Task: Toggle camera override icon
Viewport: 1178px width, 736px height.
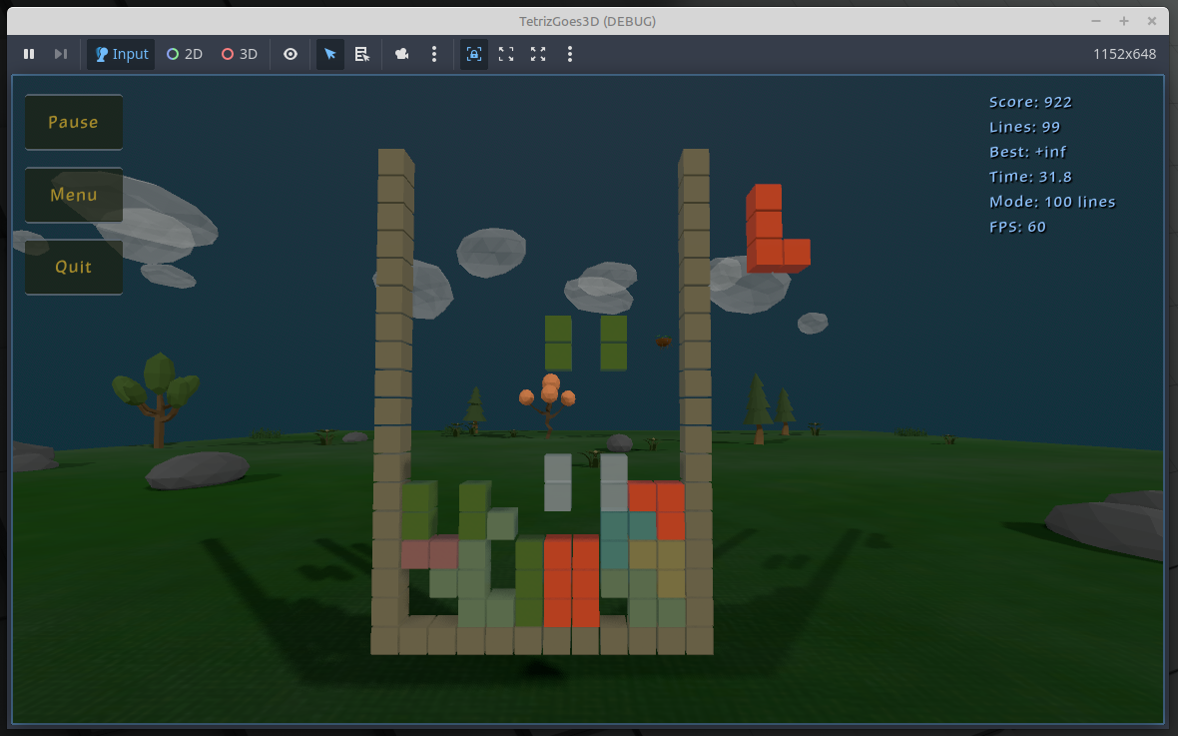Action: pyautogui.click(x=402, y=54)
